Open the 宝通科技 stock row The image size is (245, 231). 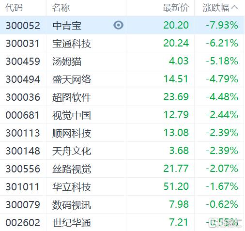(x=122, y=43)
